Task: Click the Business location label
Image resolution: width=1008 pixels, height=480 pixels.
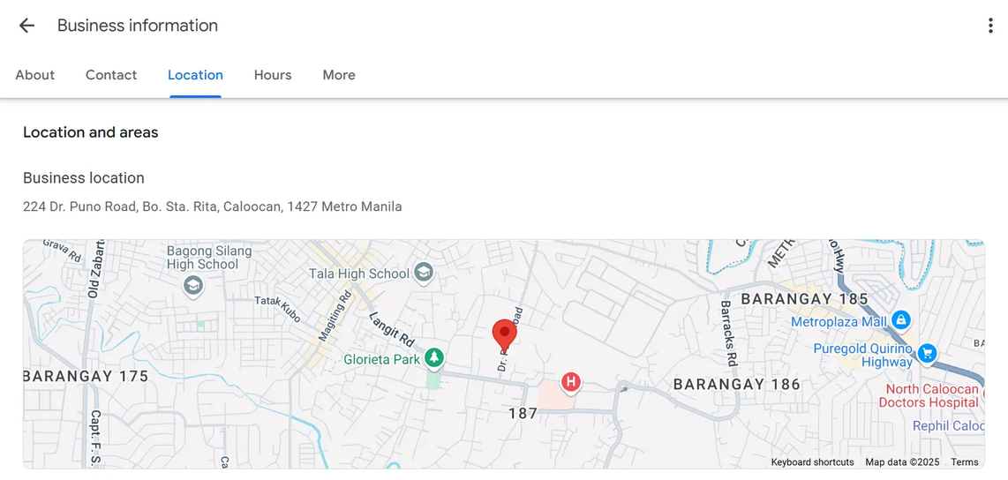Action: click(x=84, y=178)
